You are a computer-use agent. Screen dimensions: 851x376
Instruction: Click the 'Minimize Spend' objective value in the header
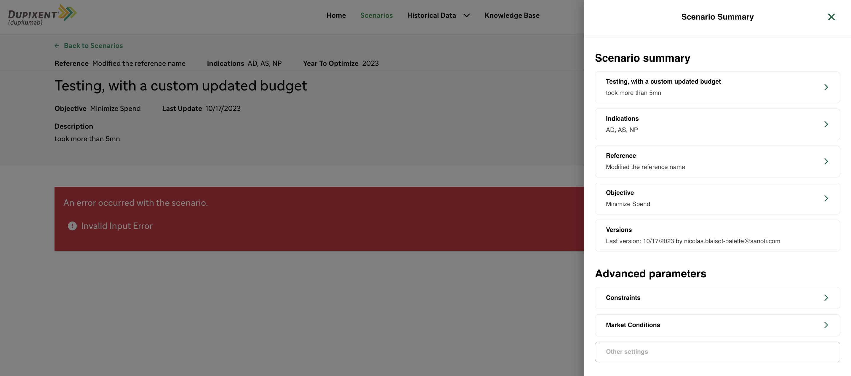(115, 109)
